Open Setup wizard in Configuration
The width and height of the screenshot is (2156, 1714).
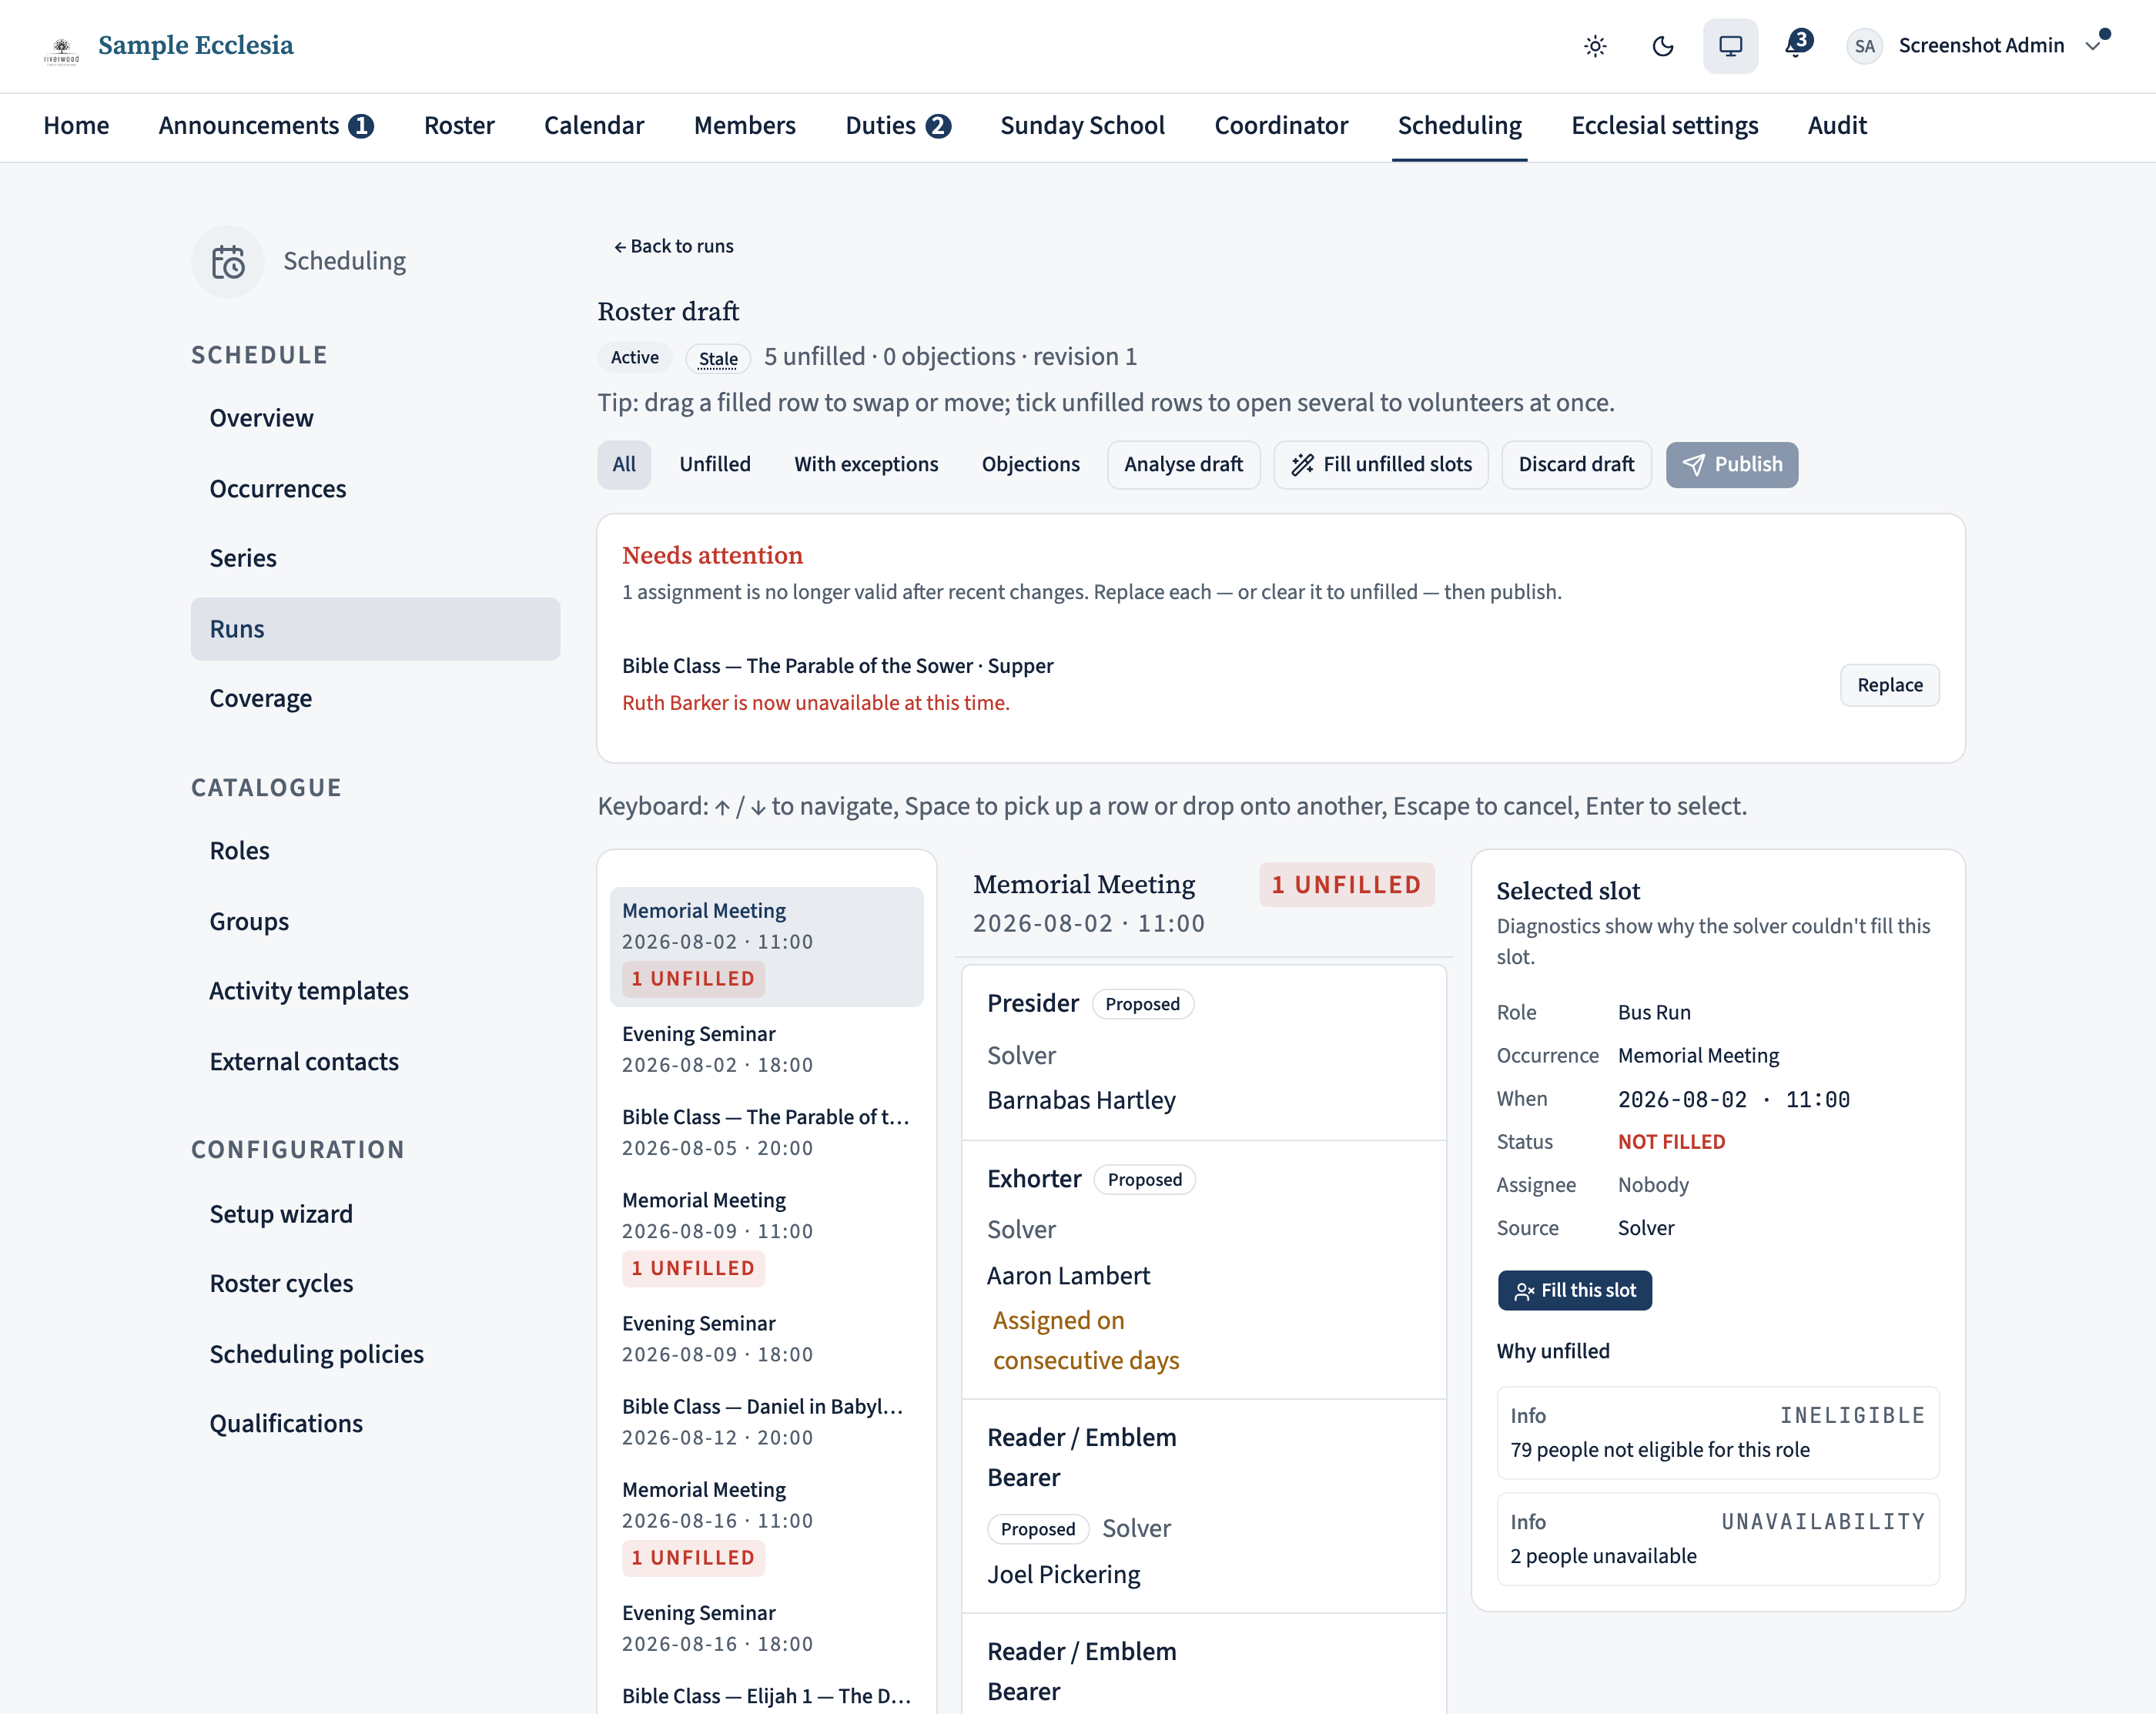click(x=375, y=1214)
